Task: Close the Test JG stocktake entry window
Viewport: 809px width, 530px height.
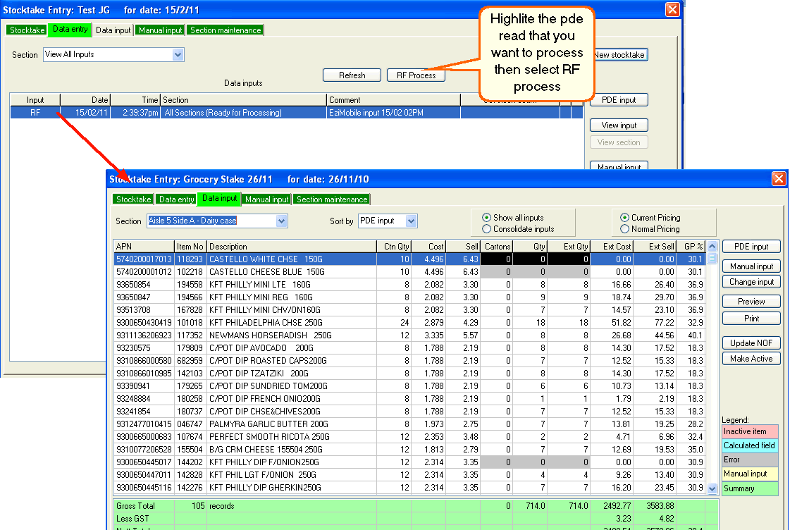Action: click(x=672, y=9)
